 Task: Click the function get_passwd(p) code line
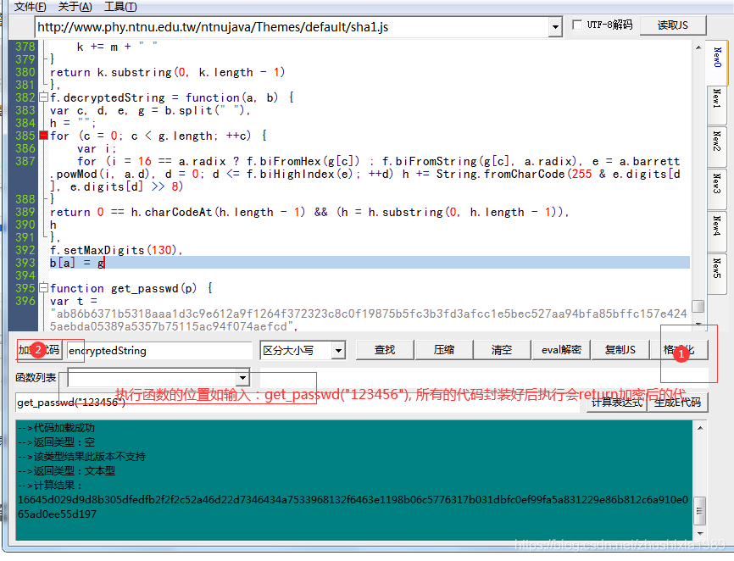[x=131, y=288]
